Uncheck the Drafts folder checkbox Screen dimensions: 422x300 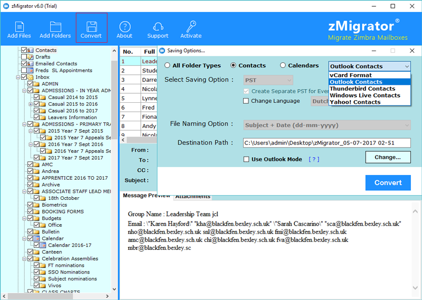24,57
